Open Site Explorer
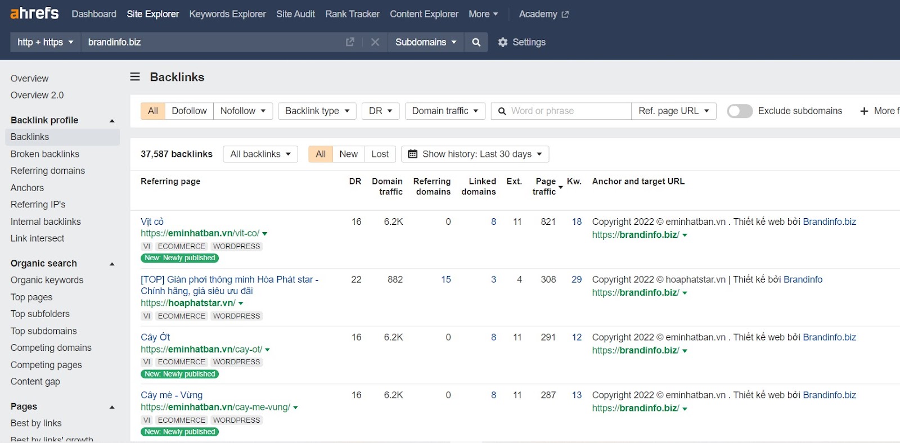This screenshot has height=443, width=900. (153, 14)
